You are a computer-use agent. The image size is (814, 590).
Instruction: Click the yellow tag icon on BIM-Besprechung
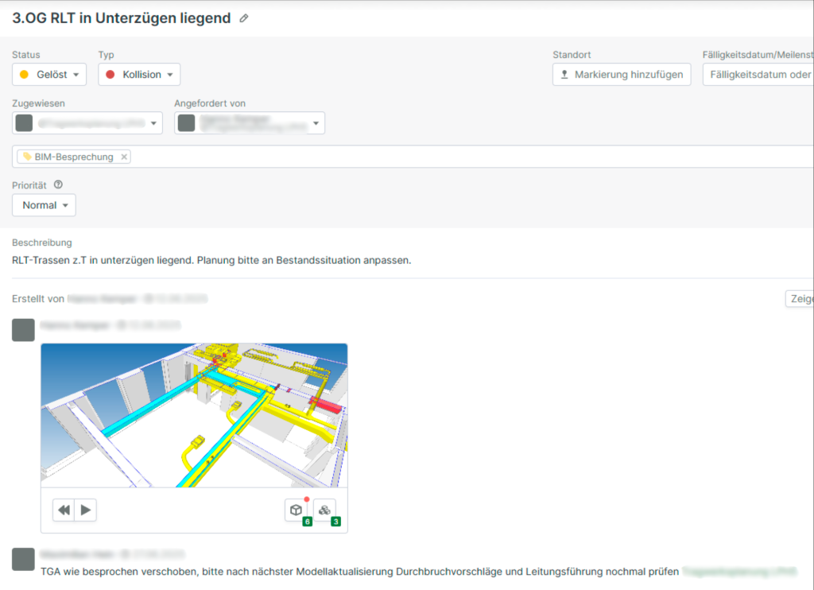pos(26,157)
